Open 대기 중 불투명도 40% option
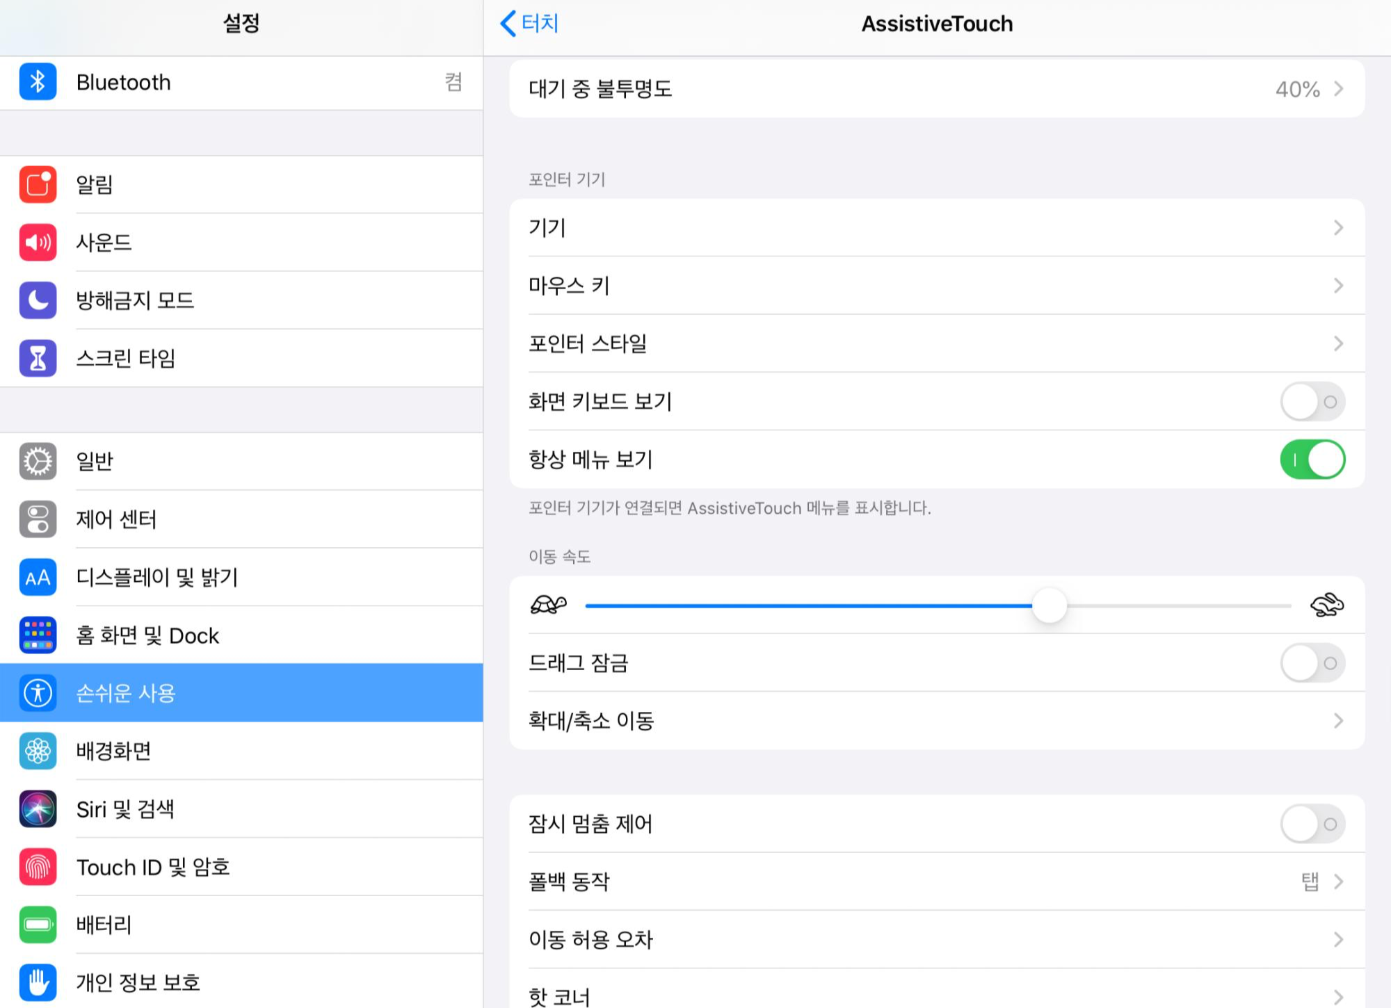 click(x=936, y=89)
